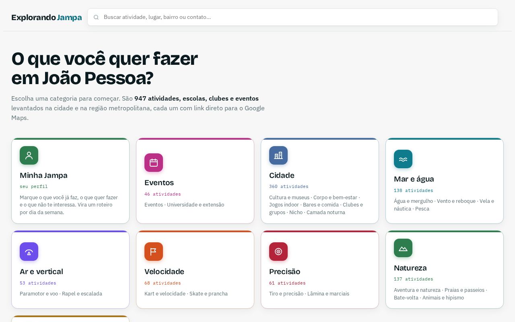Open the Cidade category title
515x322 pixels.
click(282, 175)
